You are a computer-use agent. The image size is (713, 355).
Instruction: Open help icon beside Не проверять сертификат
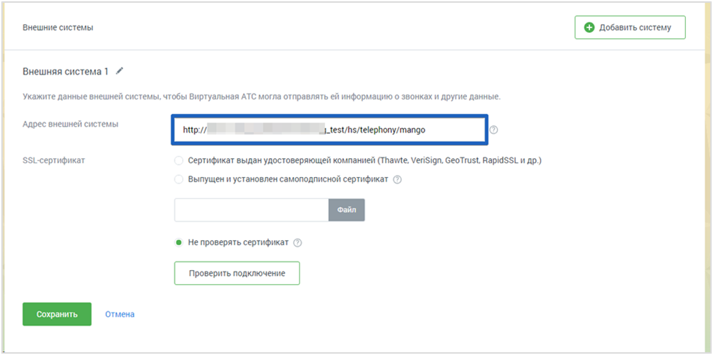pyautogui.click(x=298, y=243)
